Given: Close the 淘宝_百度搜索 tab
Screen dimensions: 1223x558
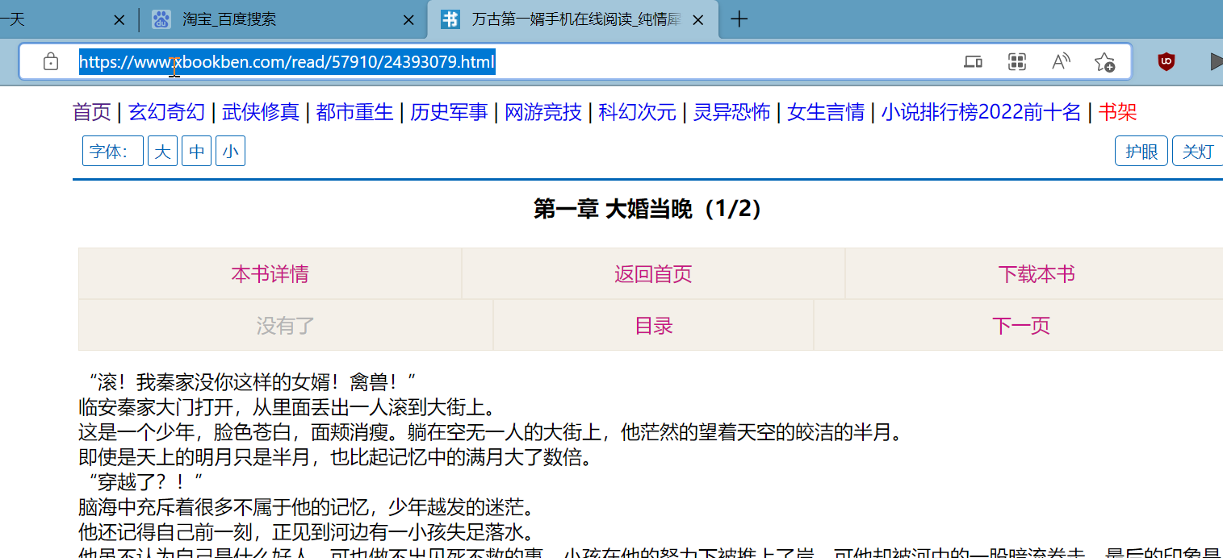Looking at the screenshot, I should pos(409,20).
